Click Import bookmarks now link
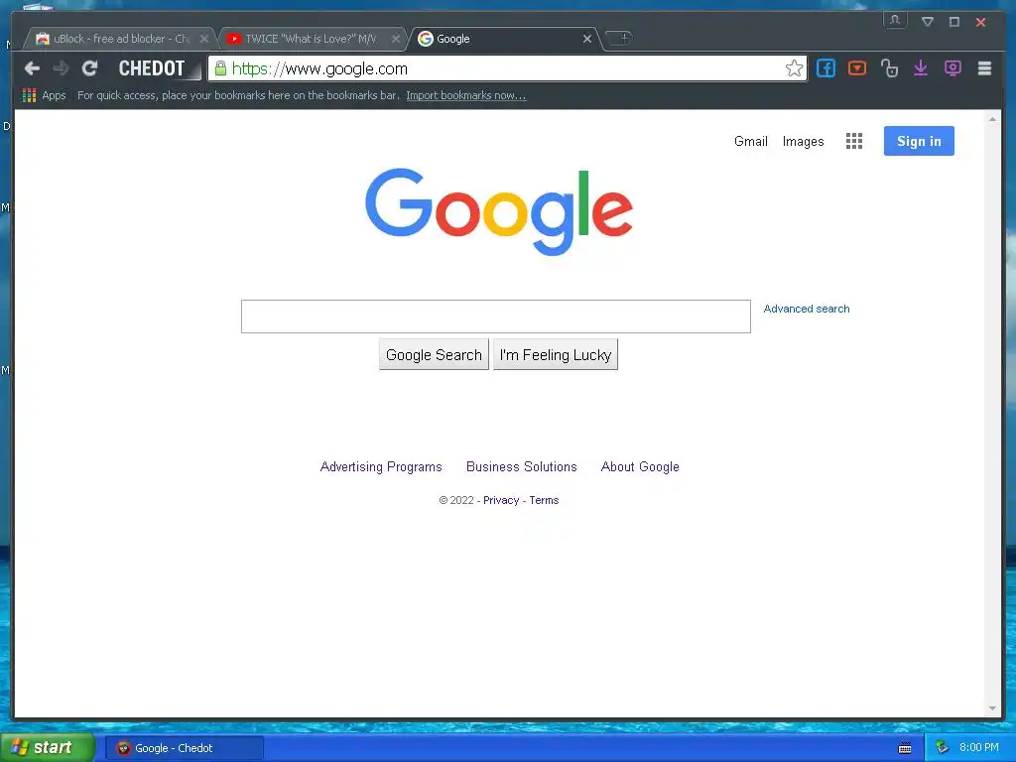This screenshot has height=762, width=1016. click(x=466, y=95)
